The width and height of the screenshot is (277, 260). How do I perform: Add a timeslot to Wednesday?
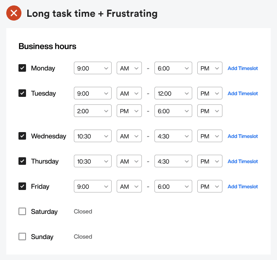coord(243,136)
